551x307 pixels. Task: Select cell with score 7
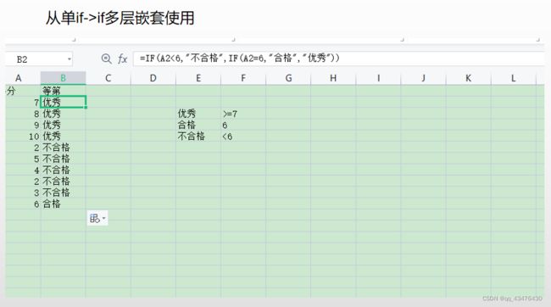tap(23, 103)
